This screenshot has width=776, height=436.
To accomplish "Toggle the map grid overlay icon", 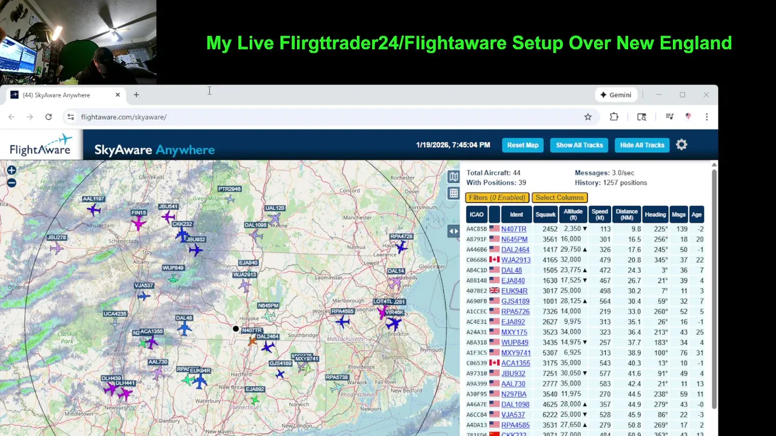I will coord(453,193).
